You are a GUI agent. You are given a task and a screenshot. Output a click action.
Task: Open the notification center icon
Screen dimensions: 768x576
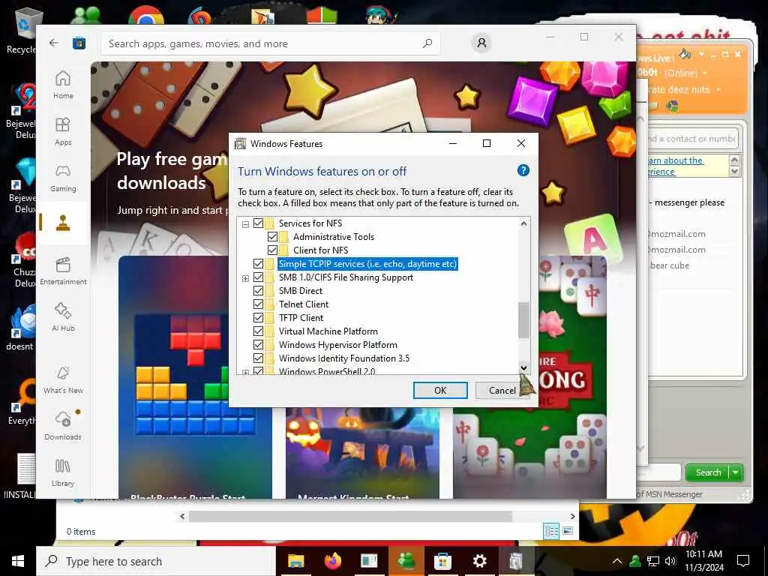pos(743,561)
